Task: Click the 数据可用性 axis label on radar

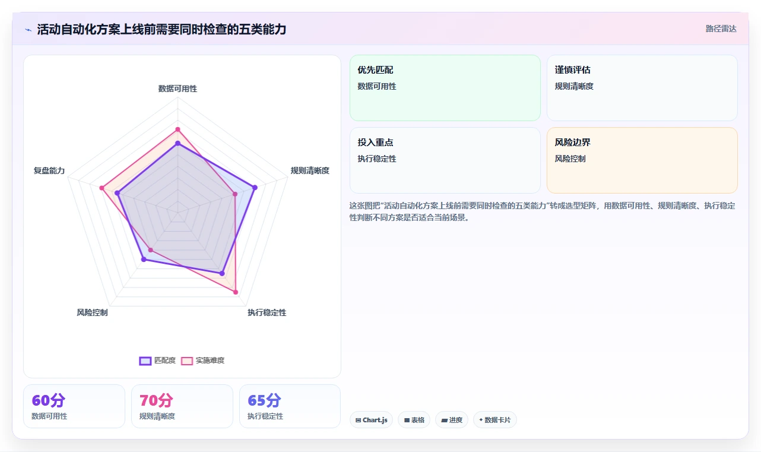Action: [177, 88]
